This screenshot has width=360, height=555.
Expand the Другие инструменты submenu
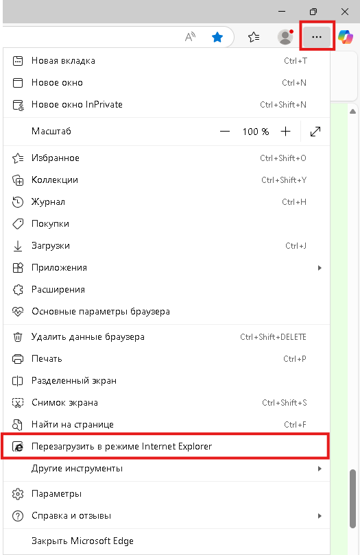point(167,469)
